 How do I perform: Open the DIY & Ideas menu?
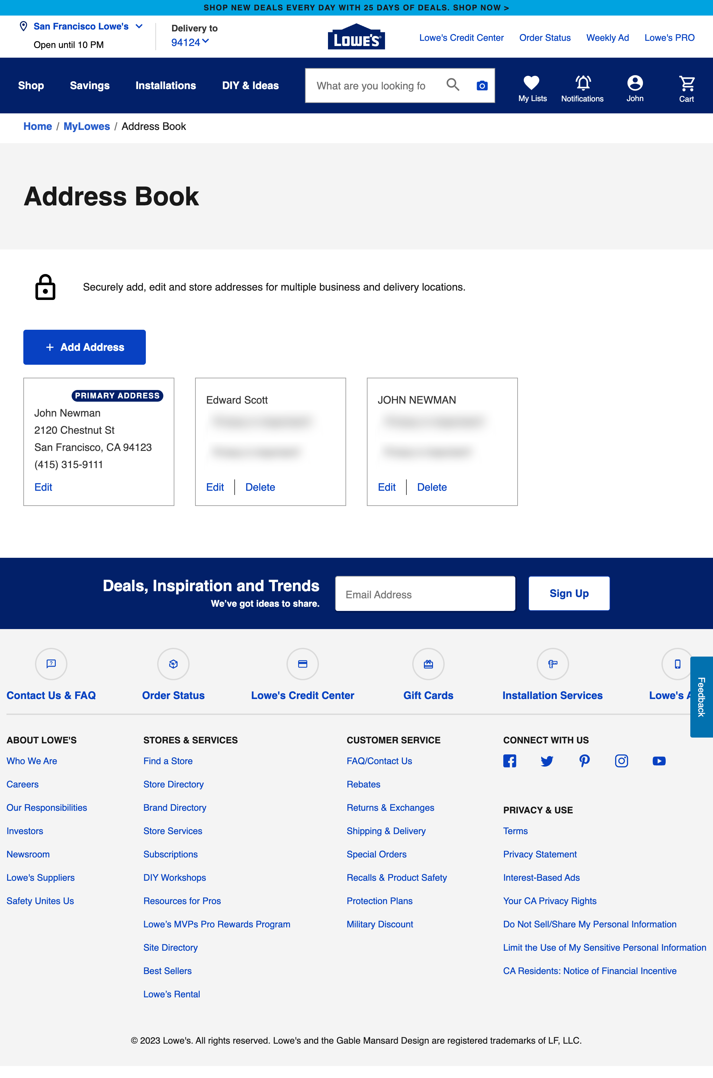(x=250, y=86)
